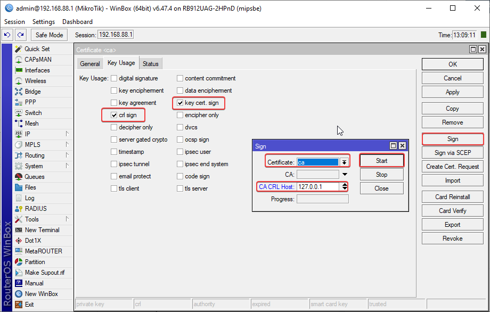Click CA input field in Sign dialog
490x312 pixels.
(318, 174)
